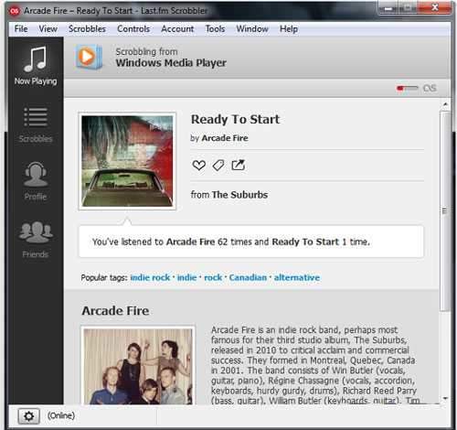Click The Suburbs album cover art
The height and width of the screenshot is (430, 457).
pyautogui.click(x=127, y=161)
